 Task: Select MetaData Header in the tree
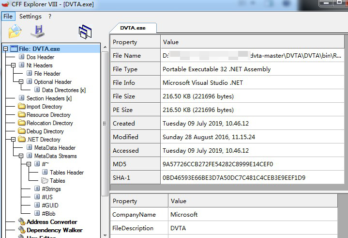[x=55, y=148]
